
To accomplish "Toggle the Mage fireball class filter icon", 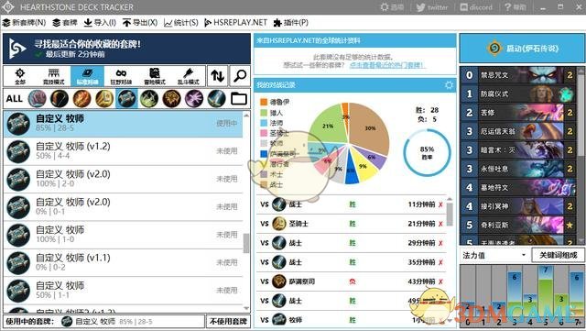I will tap(81, 99).
